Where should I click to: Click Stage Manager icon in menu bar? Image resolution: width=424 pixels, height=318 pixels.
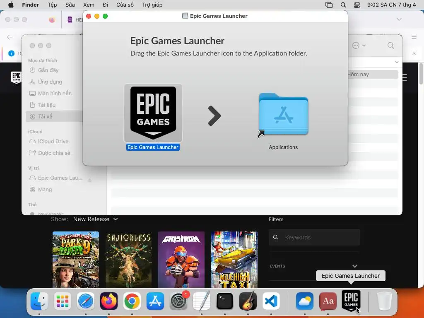point(329,5)
